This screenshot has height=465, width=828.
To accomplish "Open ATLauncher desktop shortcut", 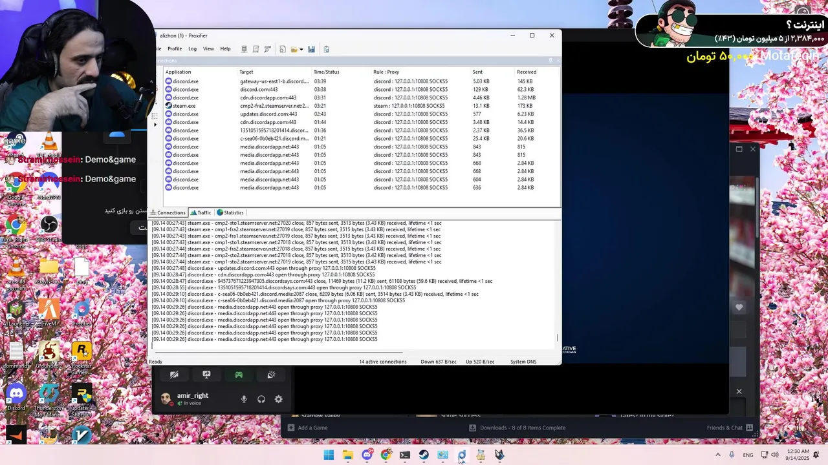I will point(16,313).
